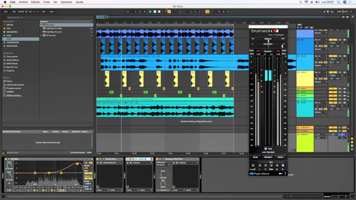Toggle the Peak checkbox in bx_meter
The height and width of the screenshot is (200, 356).
pos(265,149)
